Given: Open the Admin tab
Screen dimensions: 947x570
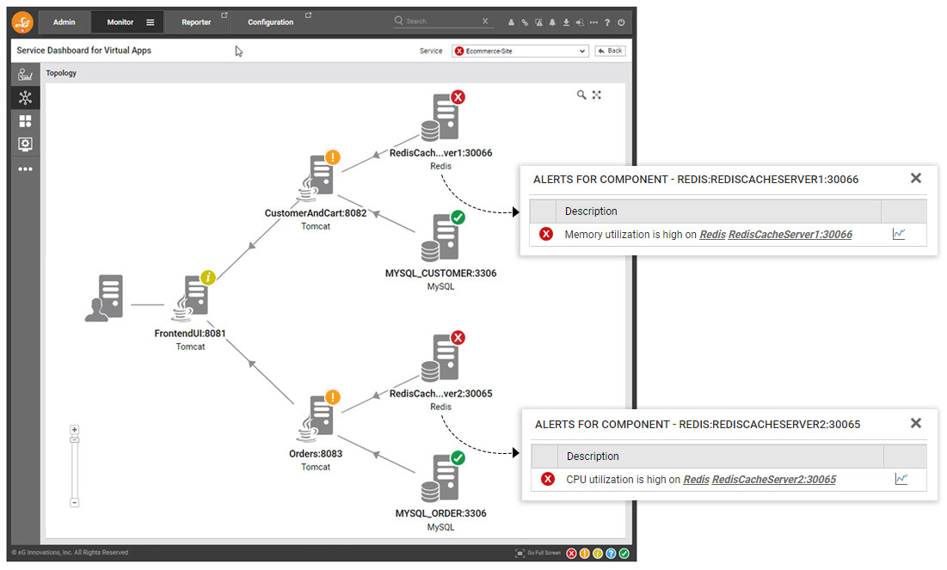Looking at the screenshot, I should [x=64, y=22].
